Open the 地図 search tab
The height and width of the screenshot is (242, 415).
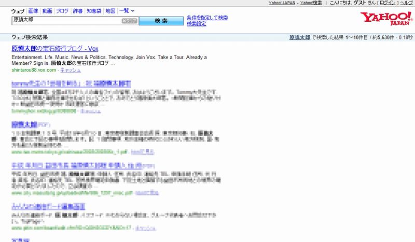pyautogui.click(x=110, y=11)
